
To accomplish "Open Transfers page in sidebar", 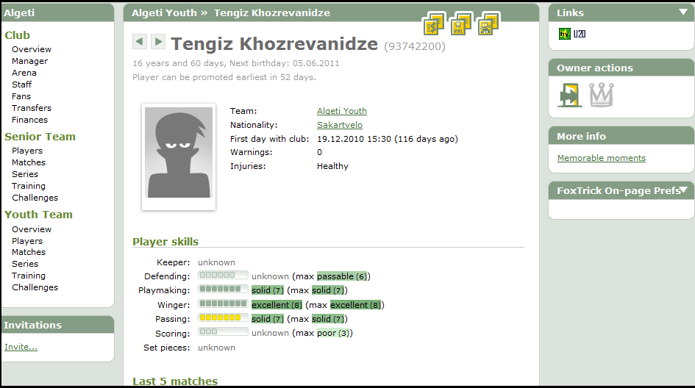I will [32, 108].
